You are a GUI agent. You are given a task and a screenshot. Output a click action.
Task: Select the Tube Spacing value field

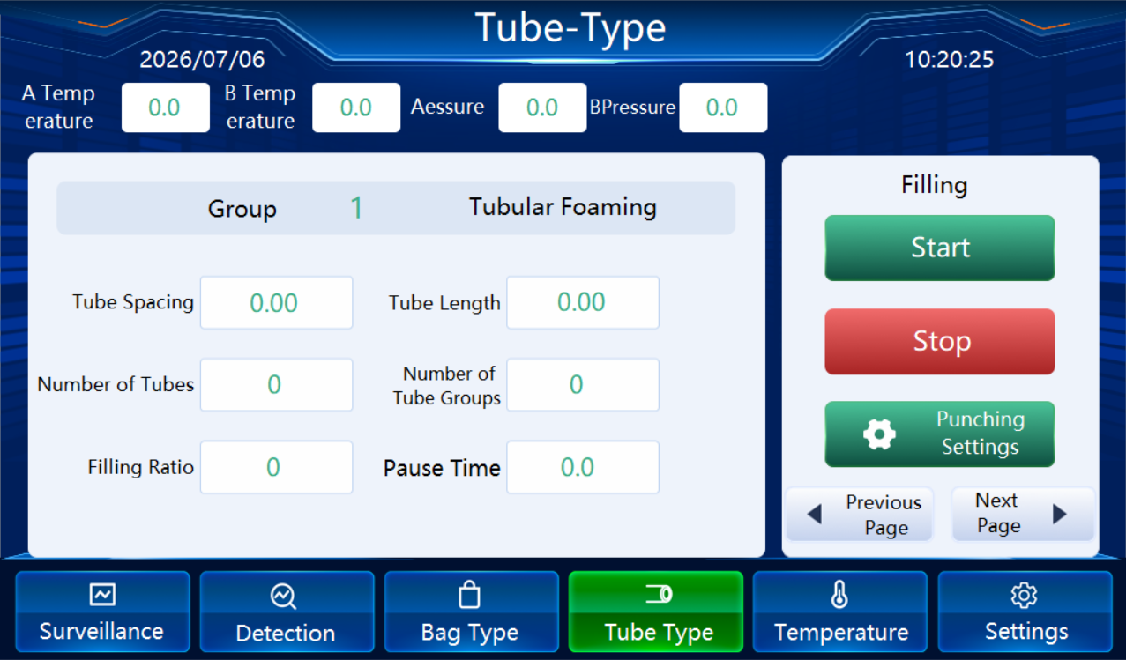click(277, 303)
